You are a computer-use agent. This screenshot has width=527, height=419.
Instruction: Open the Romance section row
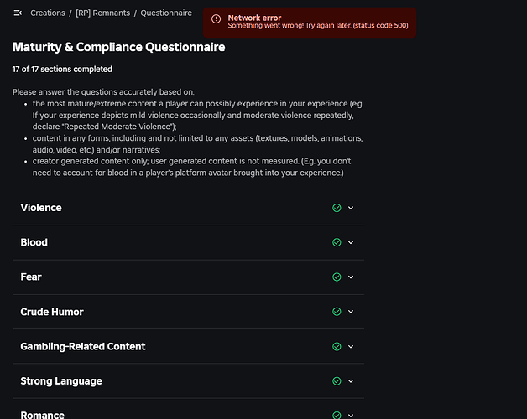(x=168, y=415)
